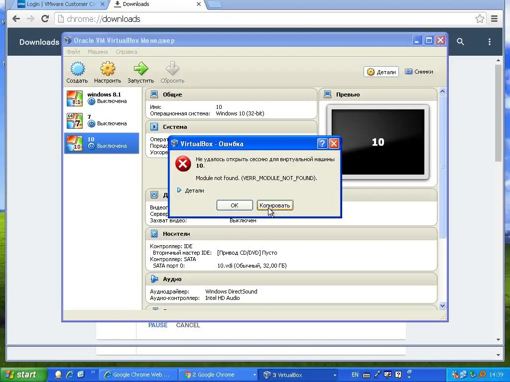Click the Windows start button
510x382 pixels.
click(x=23, y=375)
